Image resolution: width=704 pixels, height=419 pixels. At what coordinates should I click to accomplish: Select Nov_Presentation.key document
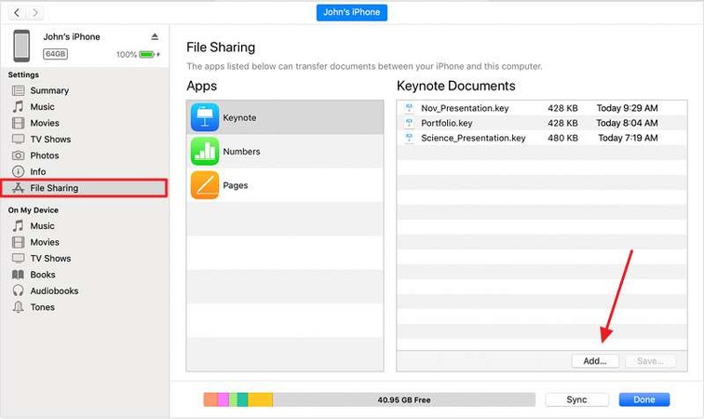click(541, 108)
